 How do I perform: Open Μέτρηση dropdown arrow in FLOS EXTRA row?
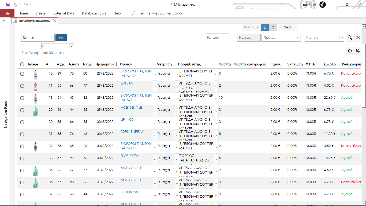click(x=177, y=159)
